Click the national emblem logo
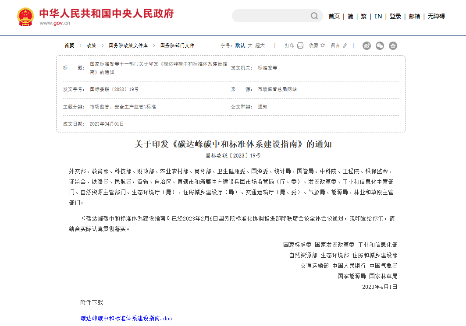The image size is (466, 326). click(25, 17)
